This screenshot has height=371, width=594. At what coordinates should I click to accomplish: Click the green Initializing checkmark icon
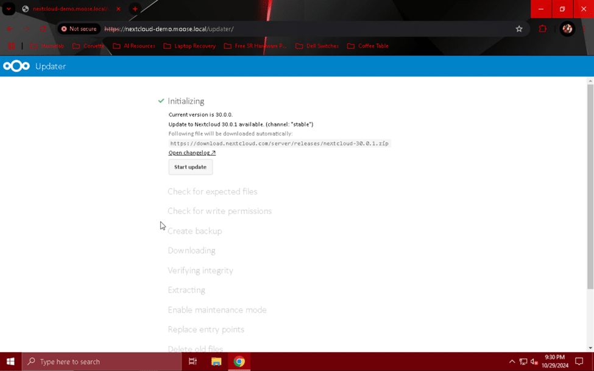click(161, 101)
